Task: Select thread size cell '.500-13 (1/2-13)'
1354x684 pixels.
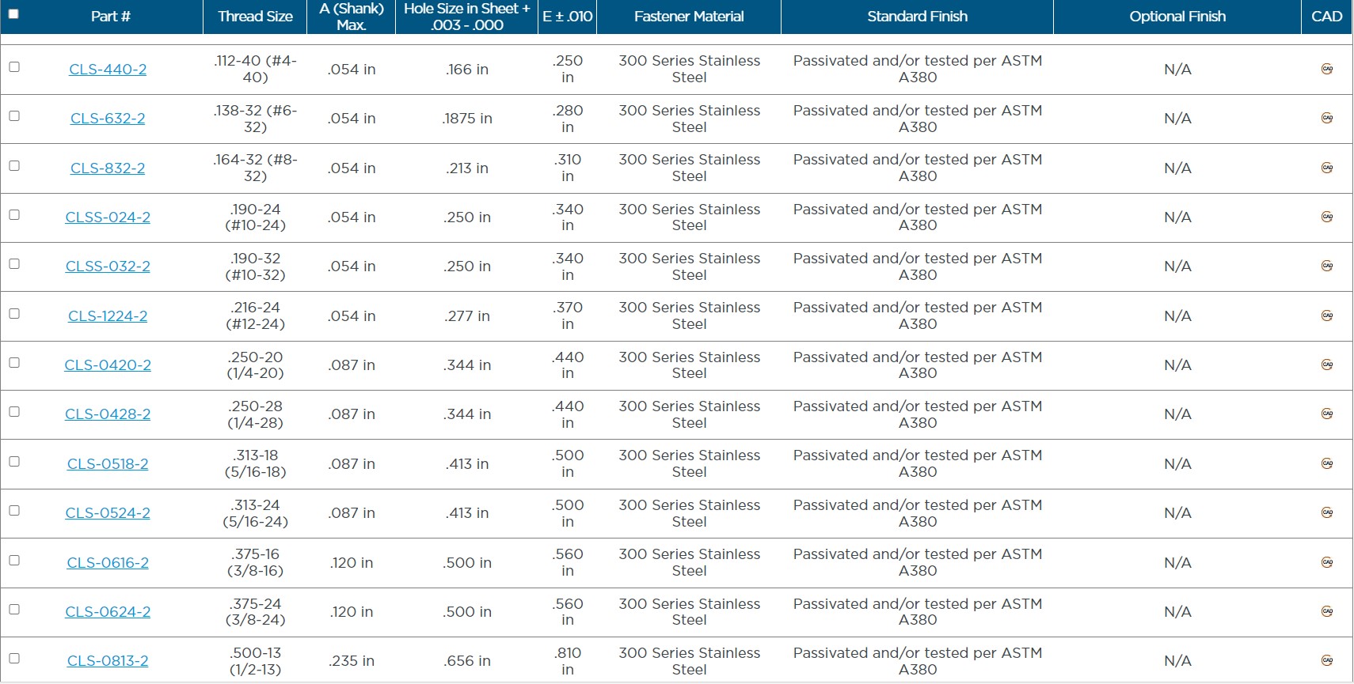Action: tap(255, 661)
